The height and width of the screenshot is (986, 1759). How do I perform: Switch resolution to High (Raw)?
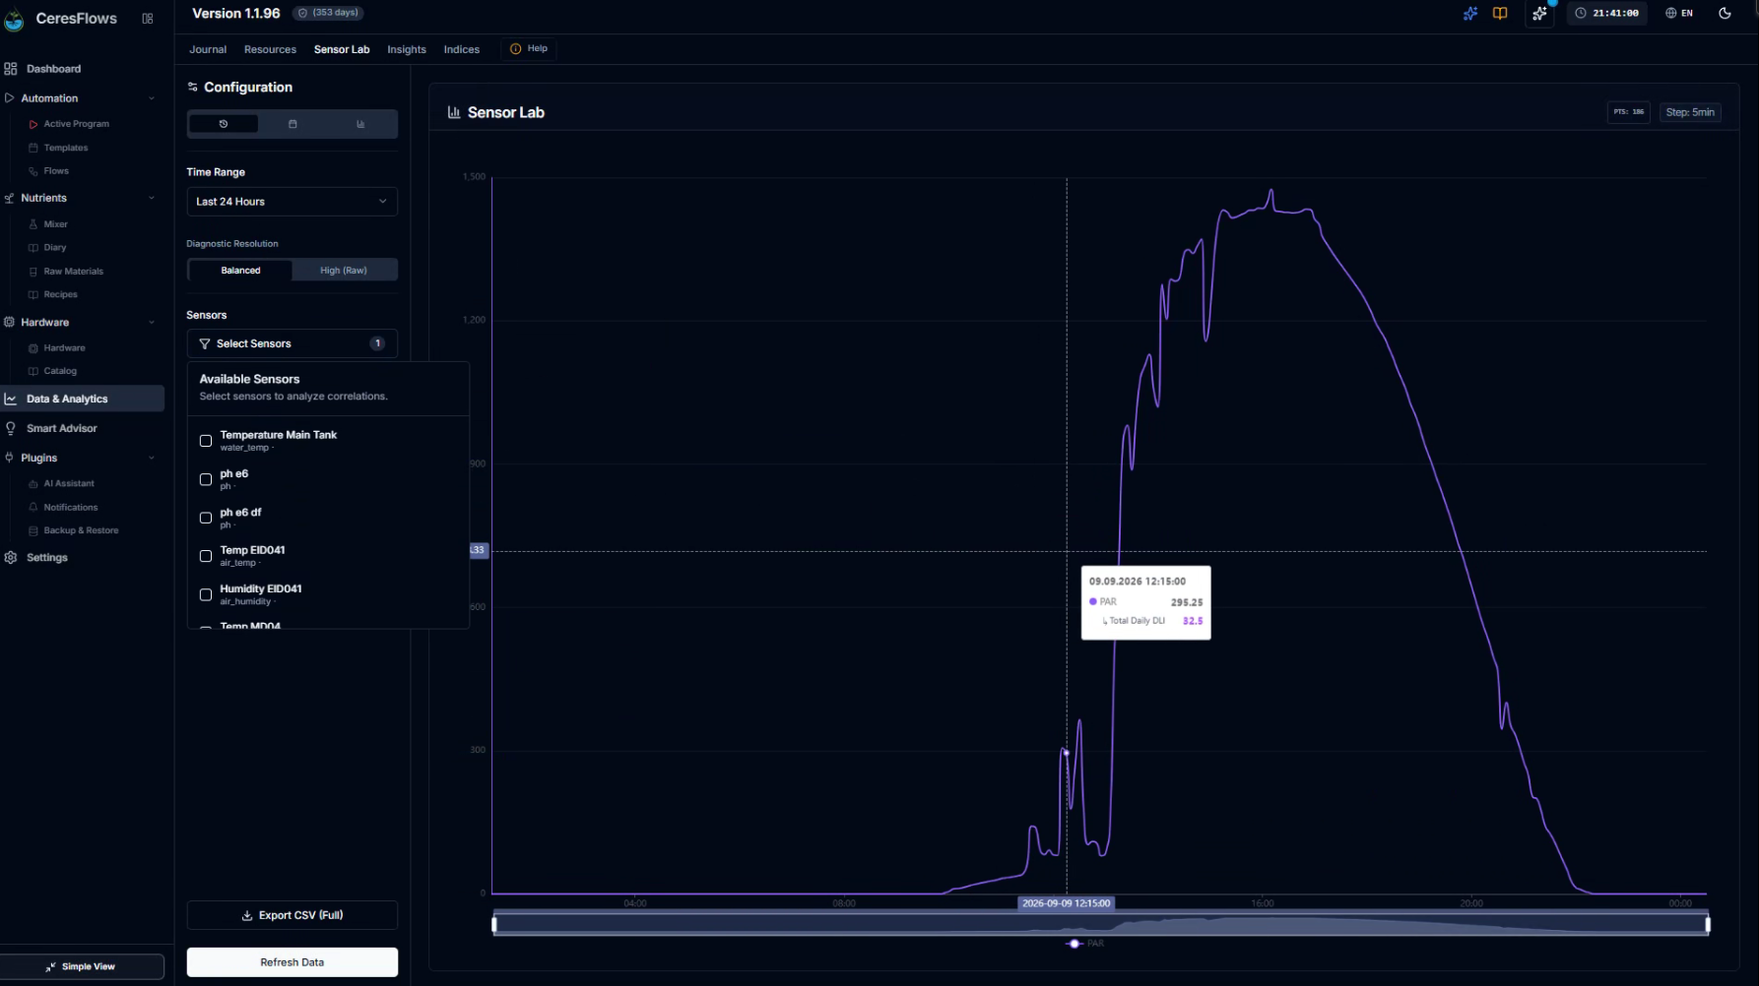[344, 270]
